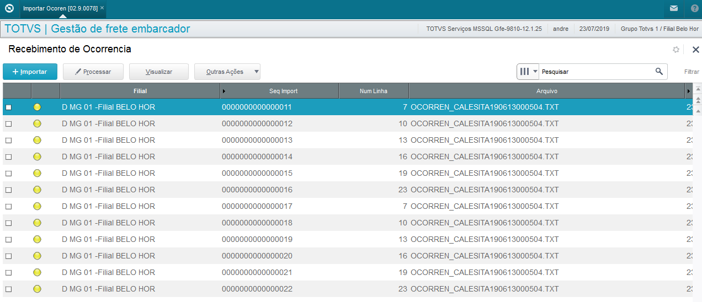Click the yellow status dot for Seq 0000000000000021
This screenshot has width=702, height=302.
[37, 272]
